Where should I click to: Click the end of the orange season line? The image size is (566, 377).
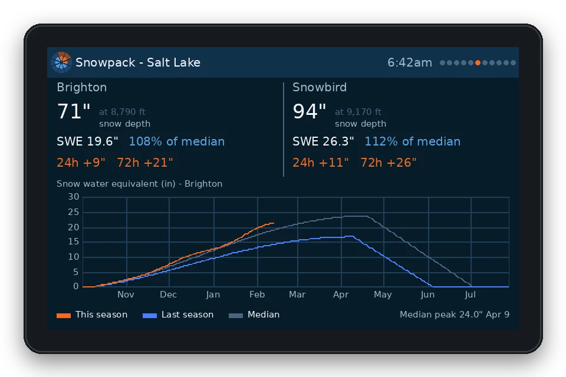point(272,223)
